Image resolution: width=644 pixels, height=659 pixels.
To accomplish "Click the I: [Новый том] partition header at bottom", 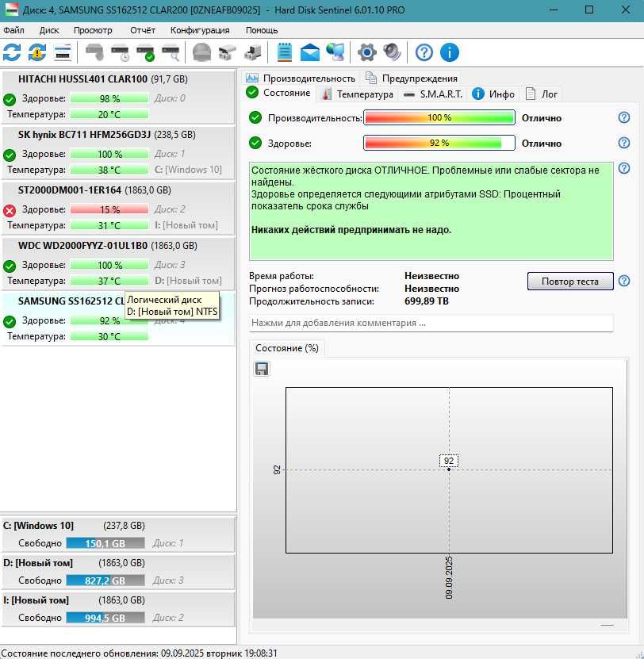I will tap(36, 600).
